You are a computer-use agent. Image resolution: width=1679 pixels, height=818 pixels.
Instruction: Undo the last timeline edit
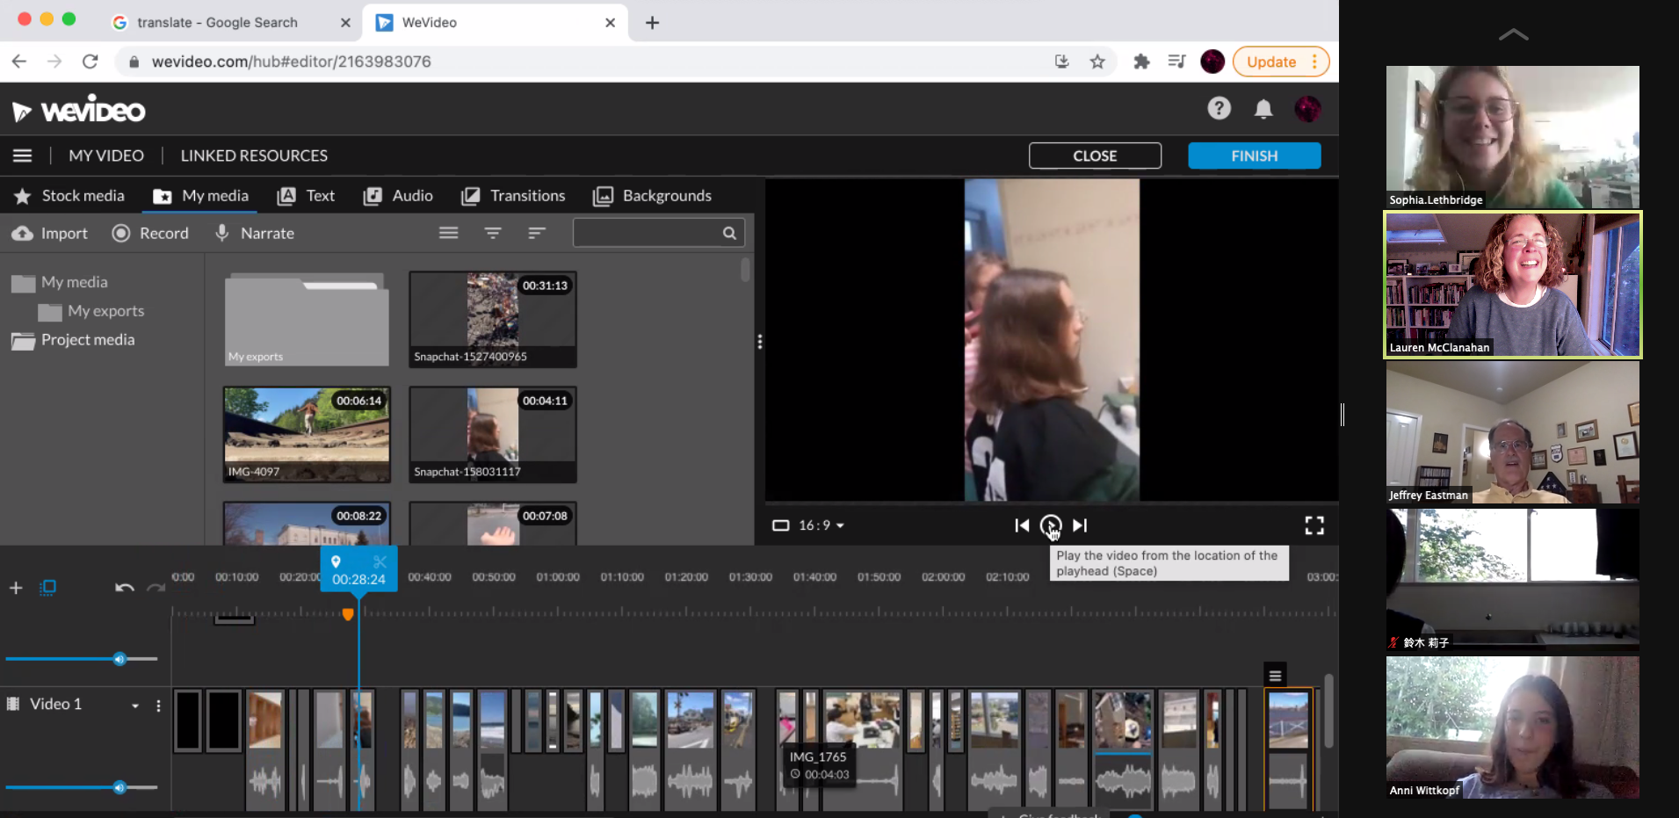[125, 587]
